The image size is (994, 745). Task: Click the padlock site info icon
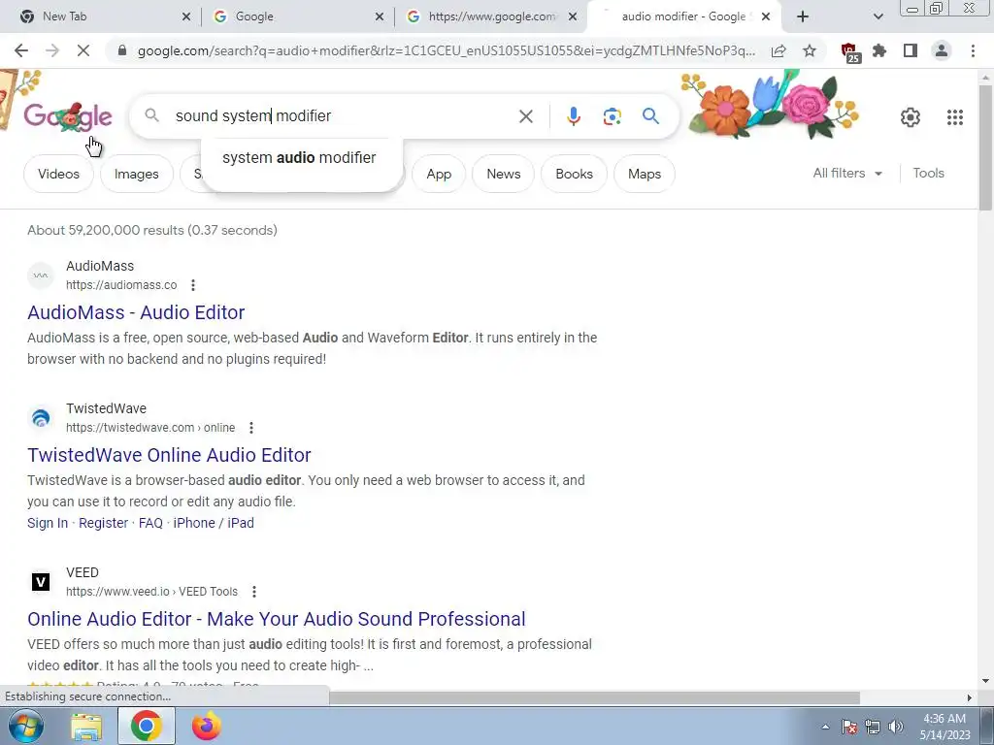123,50
